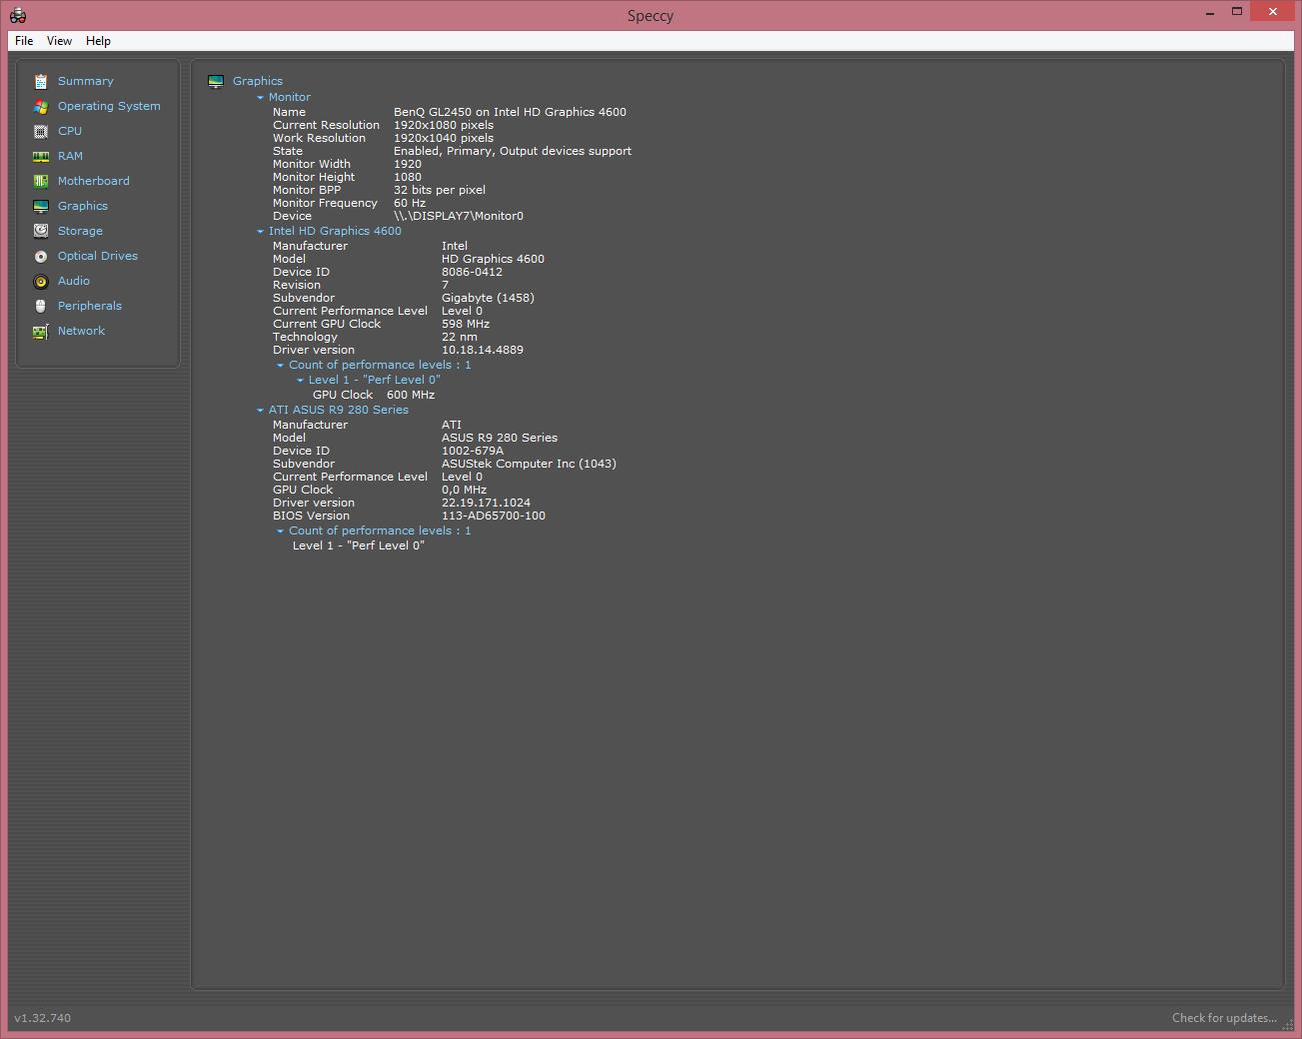This screenshot has width=1302, height=1039.
Task: Select the Technology 22 nm value
Action: coord(459,337)
